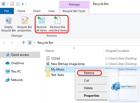This screenshot has height=103, width=140.
Task: Select the Test Tasks folder
Action: [58, 75]
